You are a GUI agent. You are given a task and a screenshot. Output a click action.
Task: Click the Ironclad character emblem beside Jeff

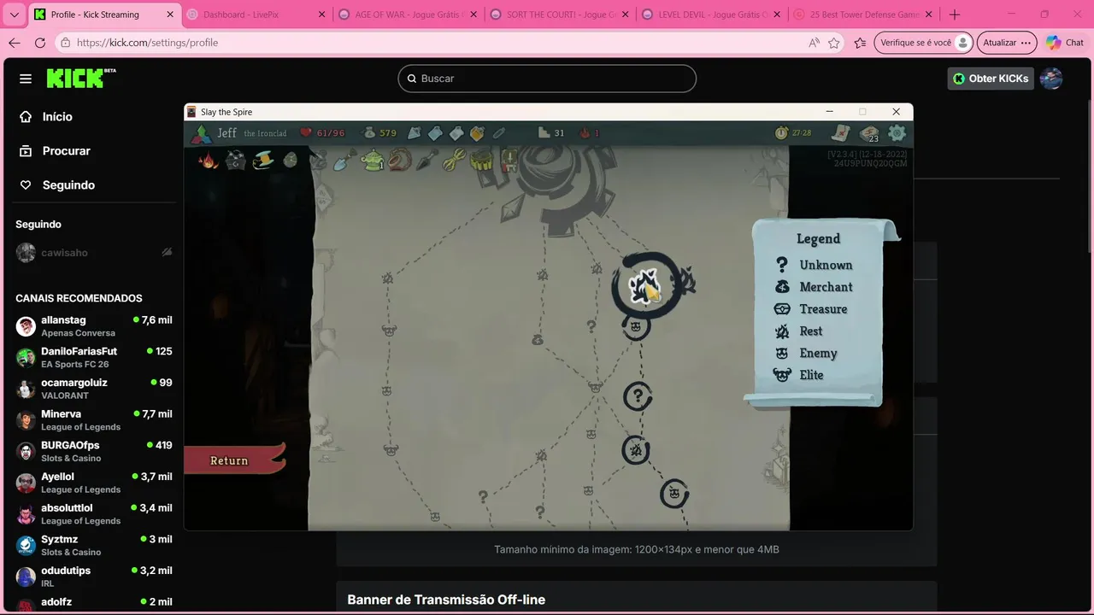tap(202, 133)
